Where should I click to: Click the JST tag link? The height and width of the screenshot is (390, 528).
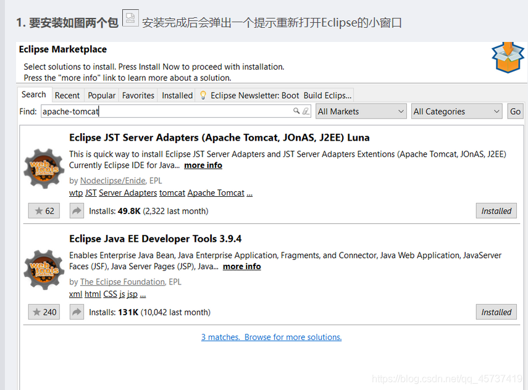click(x=91, y=193)
